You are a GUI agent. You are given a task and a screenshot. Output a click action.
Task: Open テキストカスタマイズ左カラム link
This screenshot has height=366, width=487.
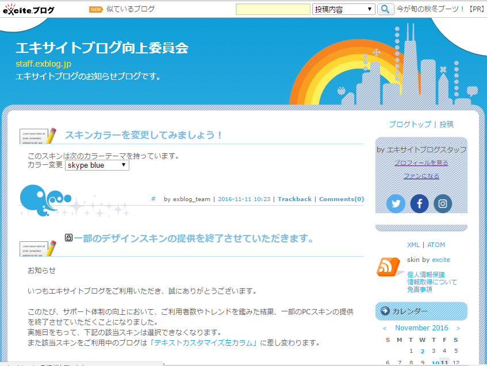pyautogui.click(x=204, y=342)
